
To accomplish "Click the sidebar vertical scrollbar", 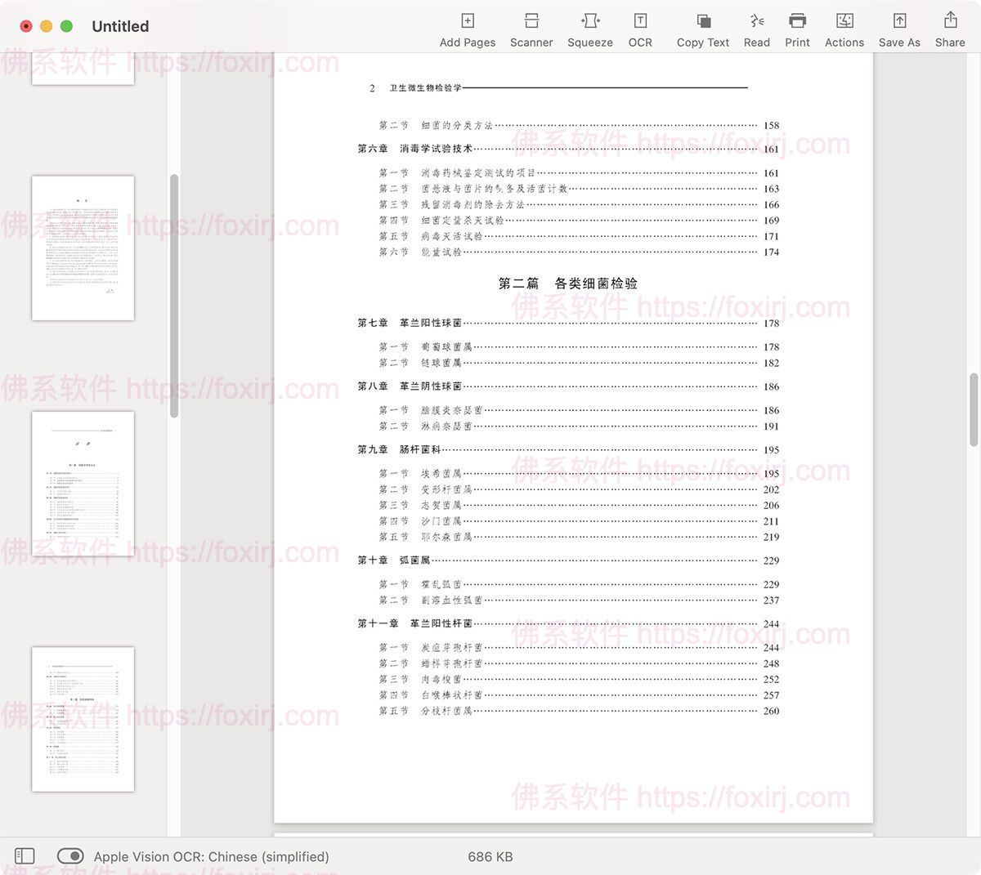I will click(x=174, y=294).
